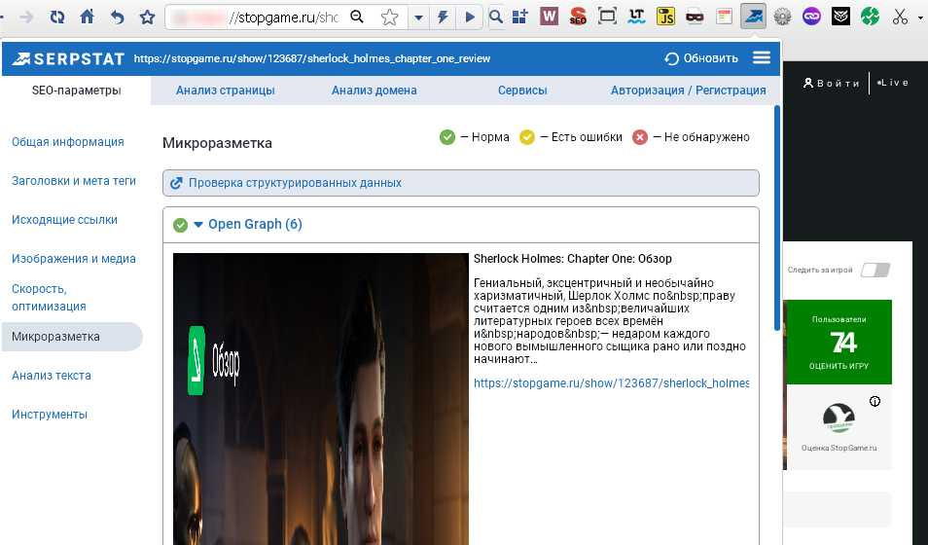Click the zoom magnifier in address bar
Viewport: 928px width, 545px height.
tap(357, 17)
